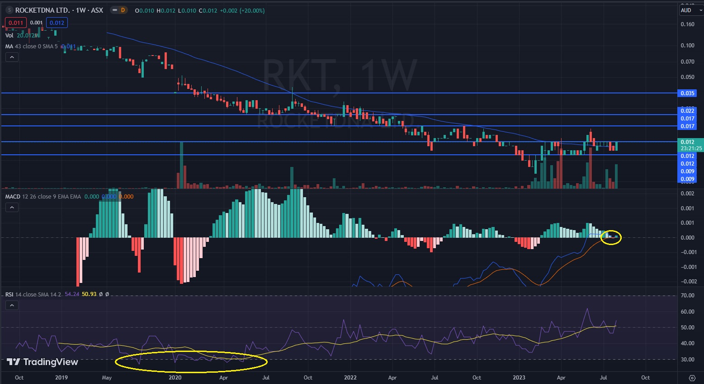Click the 0.035 horizontal line price label
Screen dimensions: 704x384
687,93
